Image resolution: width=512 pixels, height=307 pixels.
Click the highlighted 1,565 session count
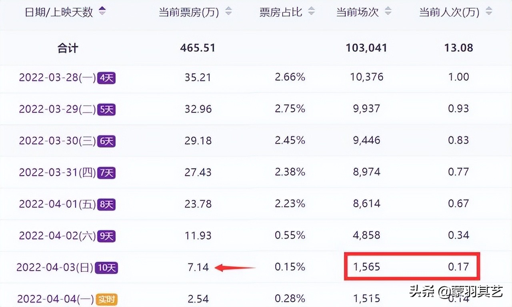click(366, 267)
